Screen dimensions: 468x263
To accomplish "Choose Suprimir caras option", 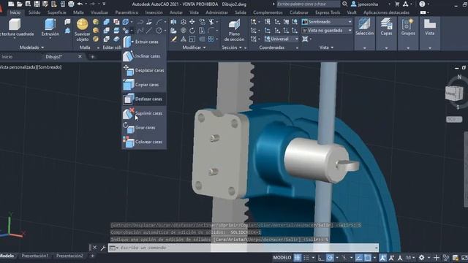I will (x=144, y=113).
